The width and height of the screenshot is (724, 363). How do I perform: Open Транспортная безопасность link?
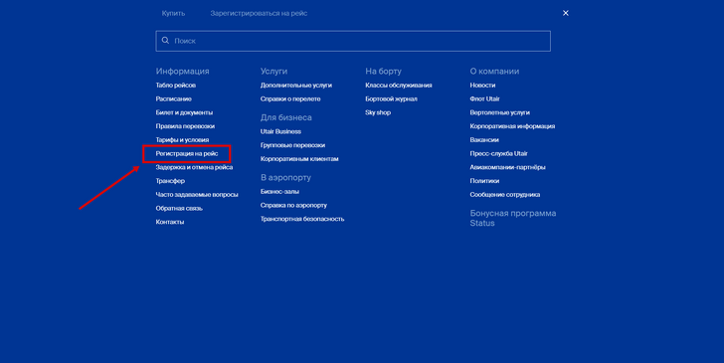(x=302, y=219)
